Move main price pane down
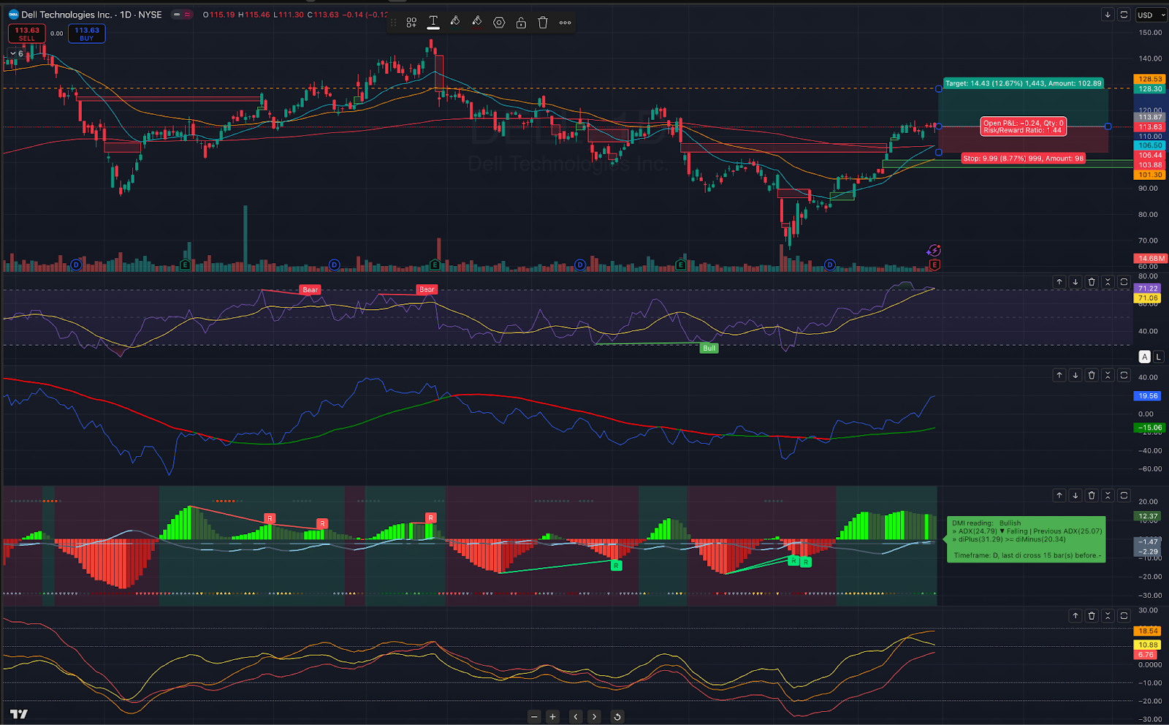This screenshot has width=1169, height=725. pos(1108,15)
